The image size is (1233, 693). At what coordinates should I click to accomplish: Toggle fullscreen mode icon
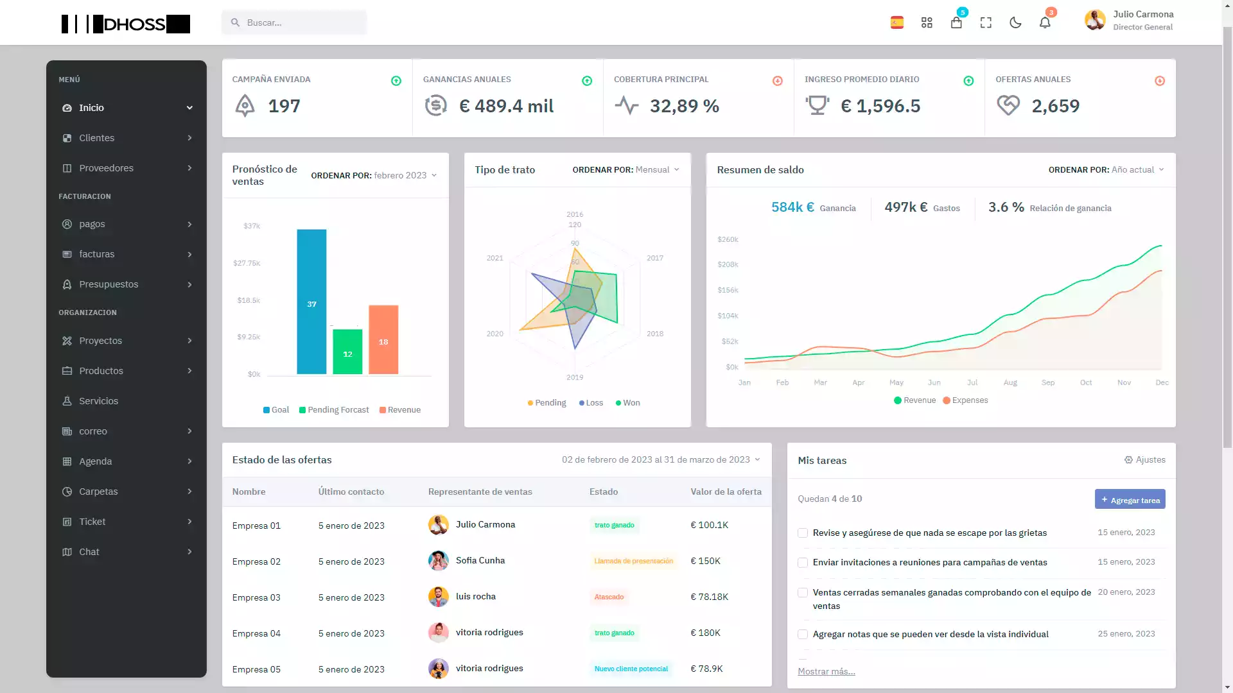tap(986, 23)
